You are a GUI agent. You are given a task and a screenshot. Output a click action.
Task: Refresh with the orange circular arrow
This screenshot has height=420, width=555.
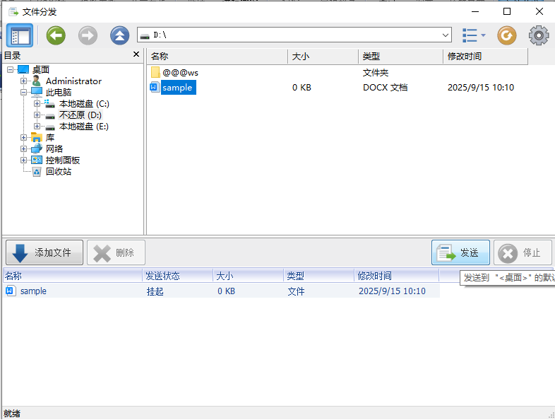pyautogui.click(x=507, y=35)
